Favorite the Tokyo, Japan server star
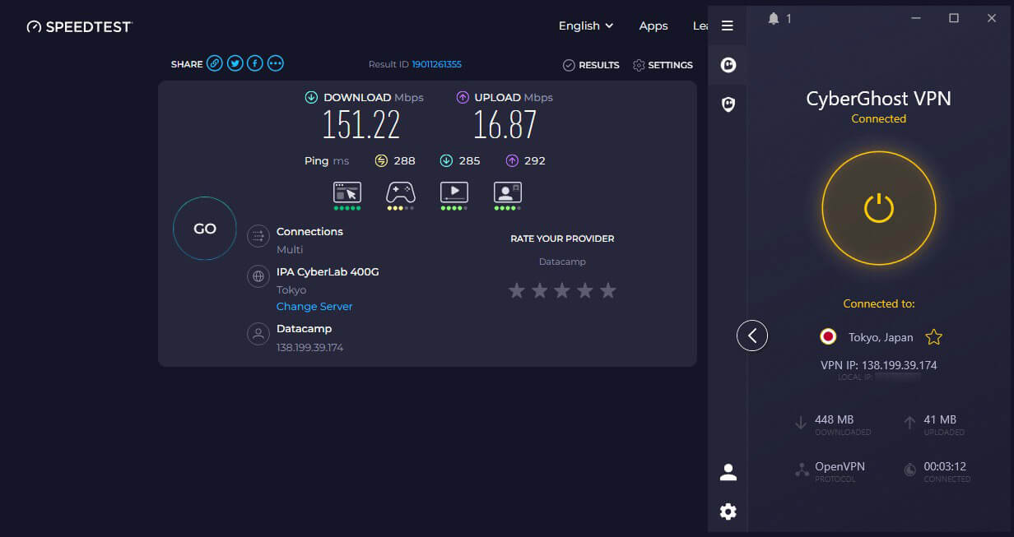Viewport: 1014px width, 537px height. coord(934,336)
